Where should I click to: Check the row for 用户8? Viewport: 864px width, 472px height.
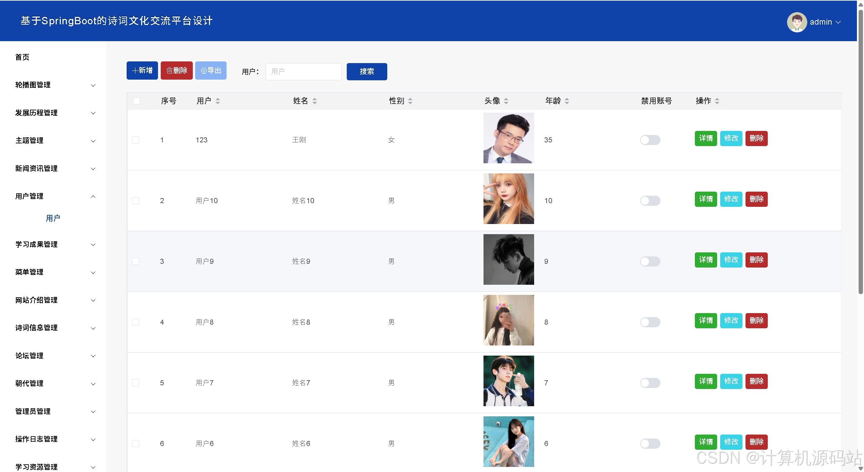(135, 322)
